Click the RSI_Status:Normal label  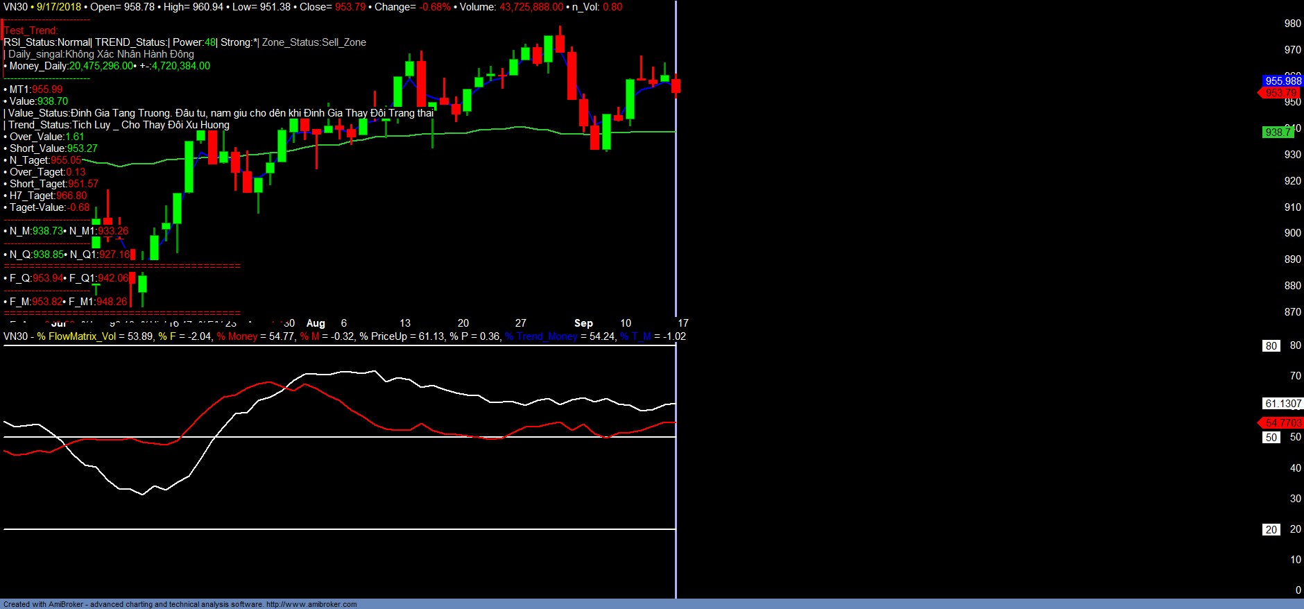coord(47,42)
